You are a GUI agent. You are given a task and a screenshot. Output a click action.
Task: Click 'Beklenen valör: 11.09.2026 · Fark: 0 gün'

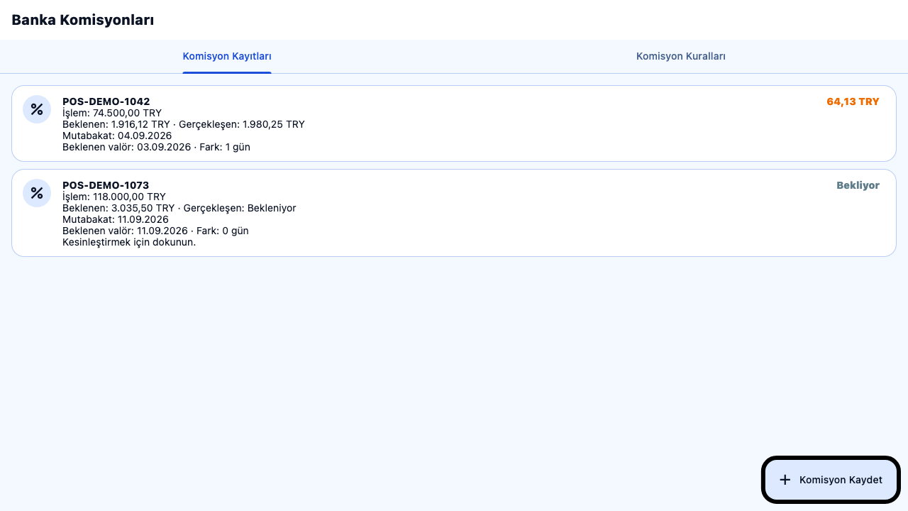point(155,231)
